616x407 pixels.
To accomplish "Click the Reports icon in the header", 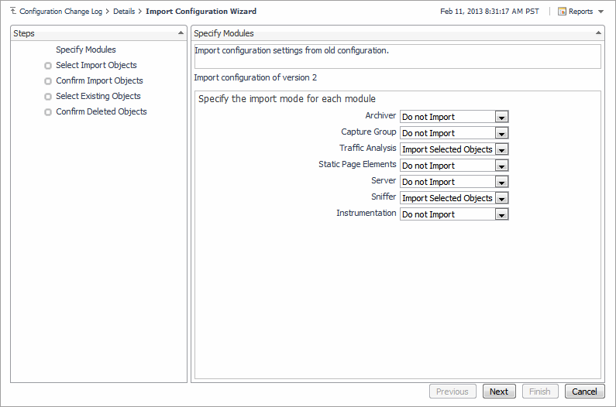I will click(563, 12).
